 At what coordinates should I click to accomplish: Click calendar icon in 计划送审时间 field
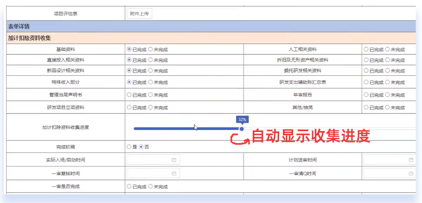tap(411, 160)
